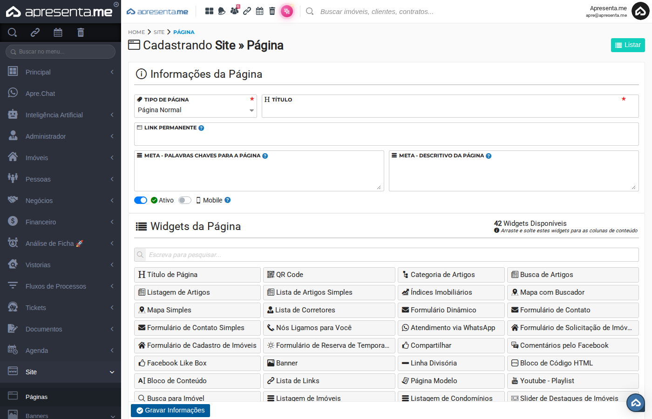Click help icon next to Meta Descritivo
Viewport: 652px width, 419px height.
click(x=489, y=156)
